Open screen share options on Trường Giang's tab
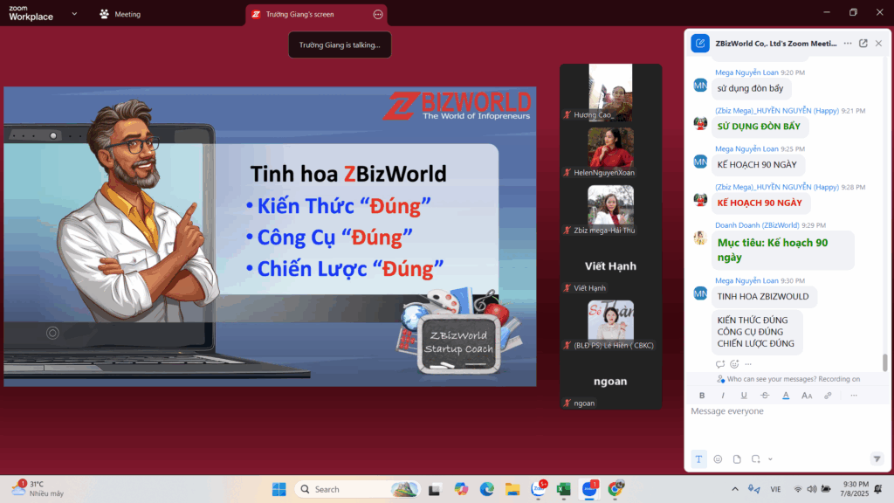This screenshot has width=894, height=503. 378,14
